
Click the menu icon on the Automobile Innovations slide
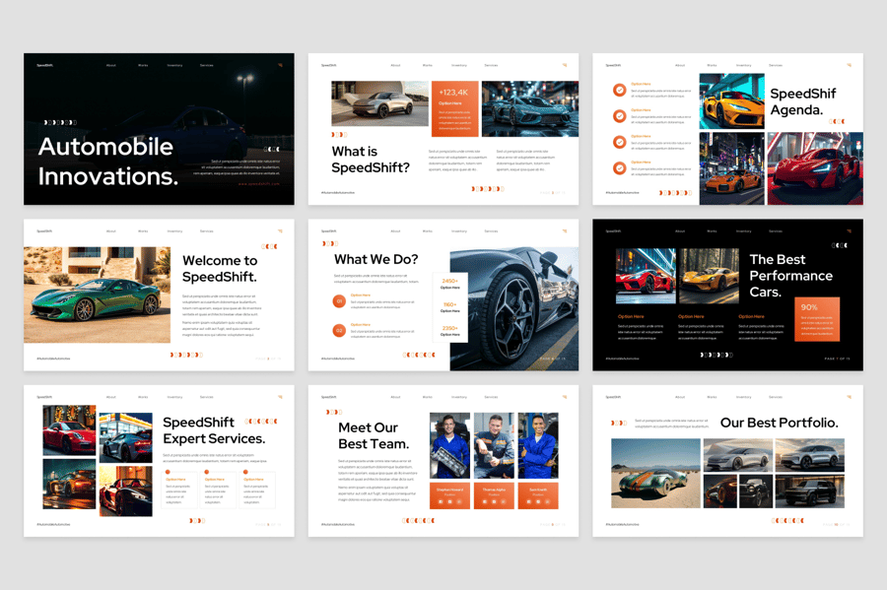coord(280,66)
